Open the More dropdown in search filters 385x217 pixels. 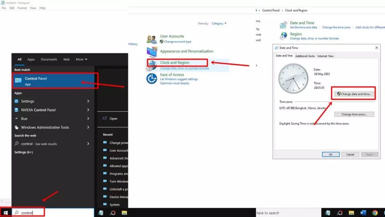(81, 59)
